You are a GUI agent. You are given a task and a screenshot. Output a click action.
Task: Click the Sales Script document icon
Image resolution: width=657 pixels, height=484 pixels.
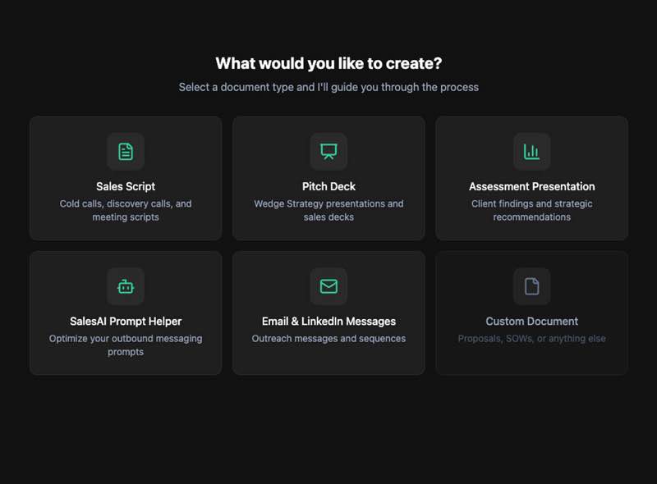tap(126, 152)
